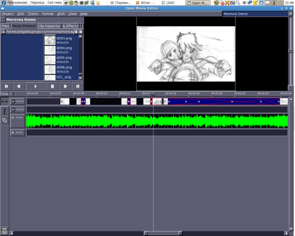
Task: Jump to the start of playback
Action: 6,86
